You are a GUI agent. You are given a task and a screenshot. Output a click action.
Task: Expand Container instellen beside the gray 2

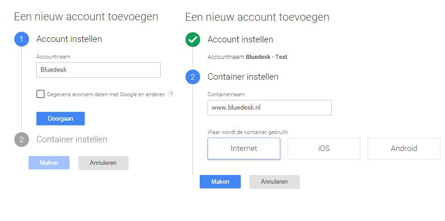72,139
